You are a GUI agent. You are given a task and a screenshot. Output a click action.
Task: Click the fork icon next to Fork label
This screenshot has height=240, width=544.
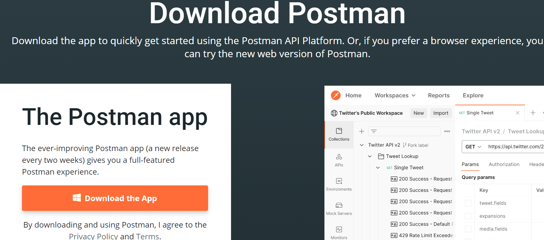[x=404, y=145]
